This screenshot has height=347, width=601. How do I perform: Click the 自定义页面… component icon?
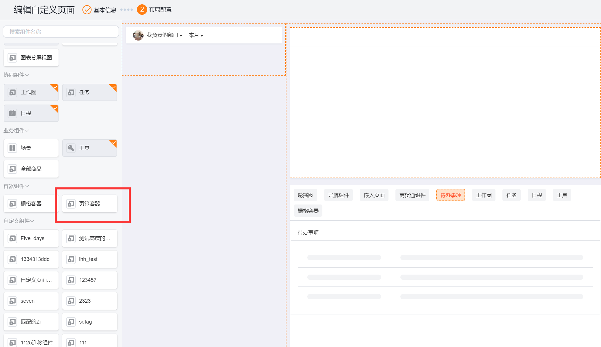pyautogui.click(x=12, y=280)
